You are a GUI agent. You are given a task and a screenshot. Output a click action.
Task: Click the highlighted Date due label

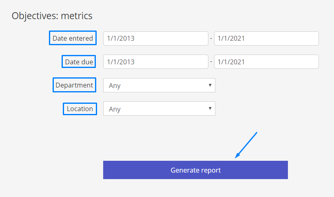(79, 61)
